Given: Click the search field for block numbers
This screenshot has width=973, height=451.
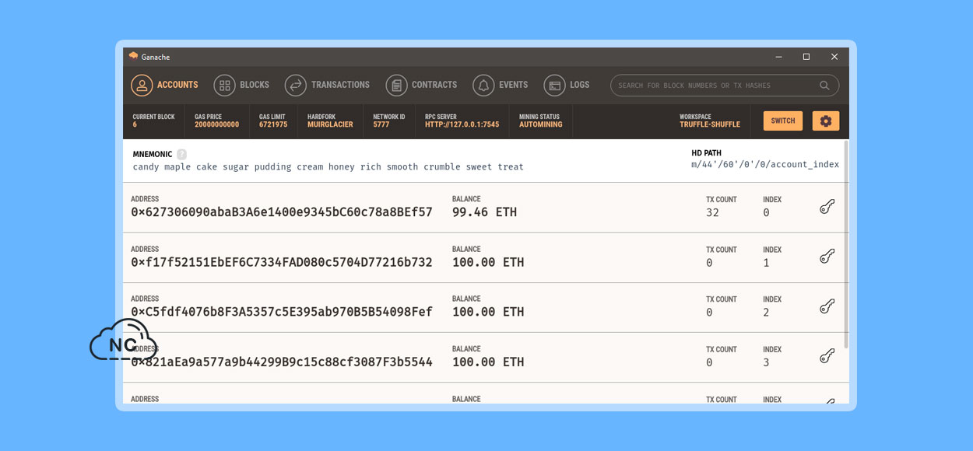Looking at the screenshot, I should (725, 86).
